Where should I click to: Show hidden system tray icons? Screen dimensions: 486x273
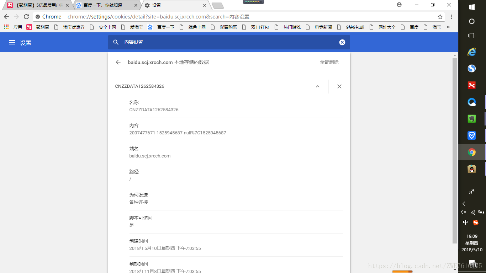464,204
